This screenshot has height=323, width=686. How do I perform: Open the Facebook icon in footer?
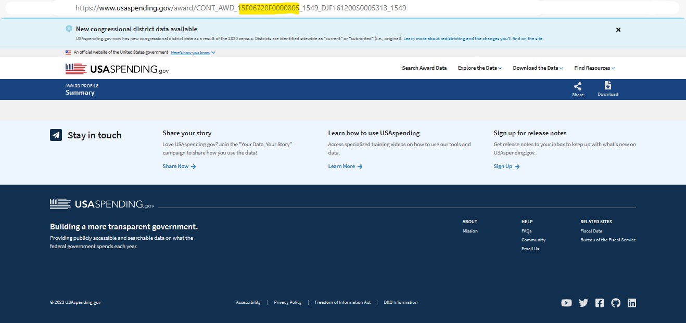(600, 303)
